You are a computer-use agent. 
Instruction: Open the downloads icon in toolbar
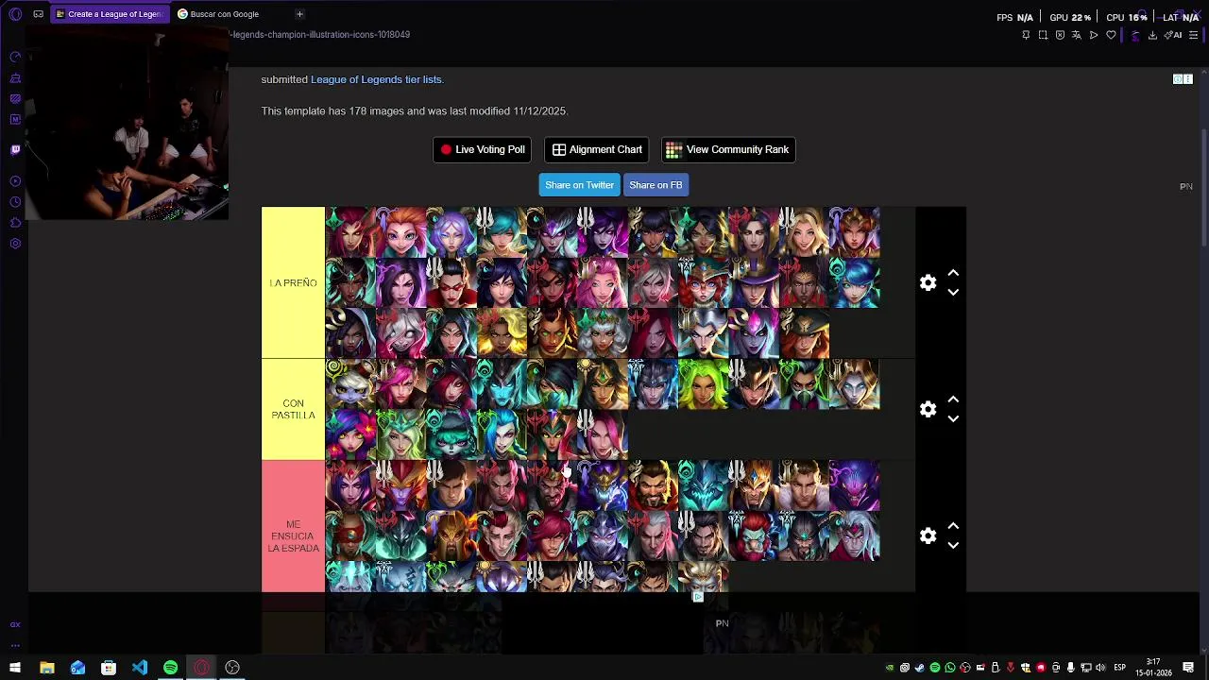pos(1152,35)
